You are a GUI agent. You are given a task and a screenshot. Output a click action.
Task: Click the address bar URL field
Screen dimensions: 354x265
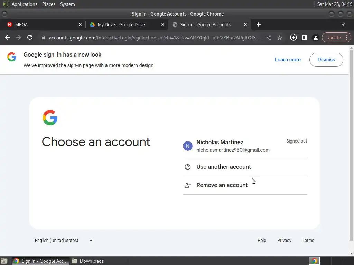[155, 38]
